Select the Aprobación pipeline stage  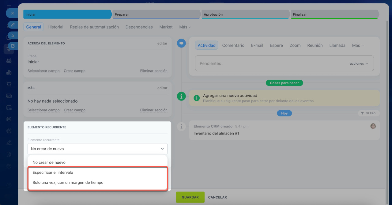(x=245, y=14)
